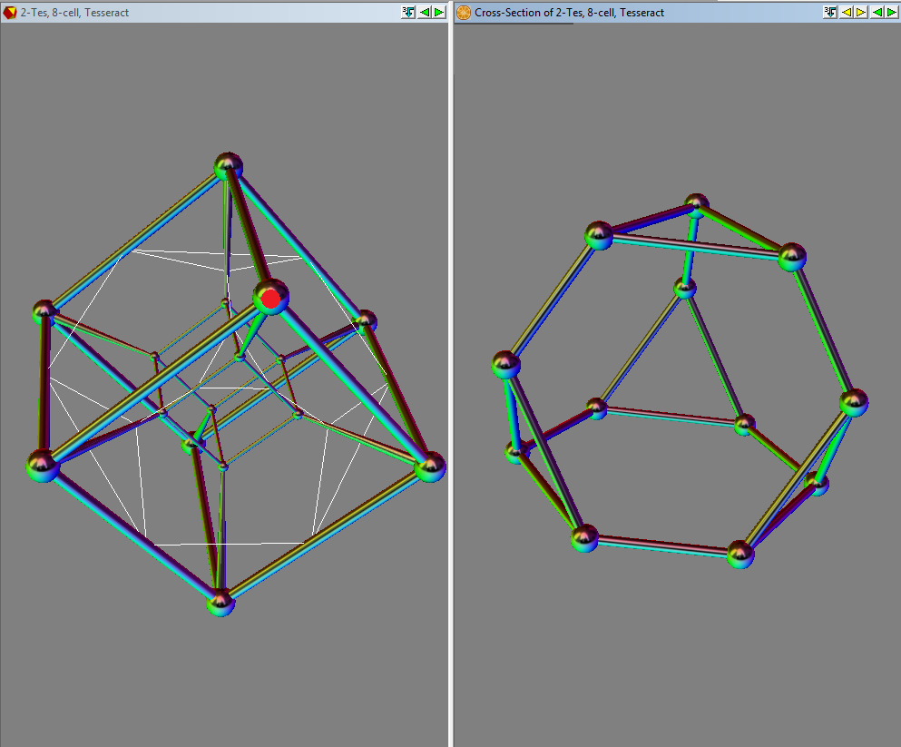Viewport: 901px width, 747px height.
Task: Click the yellow left arrow in the Cross-Section window
Action: click(847, 12)
